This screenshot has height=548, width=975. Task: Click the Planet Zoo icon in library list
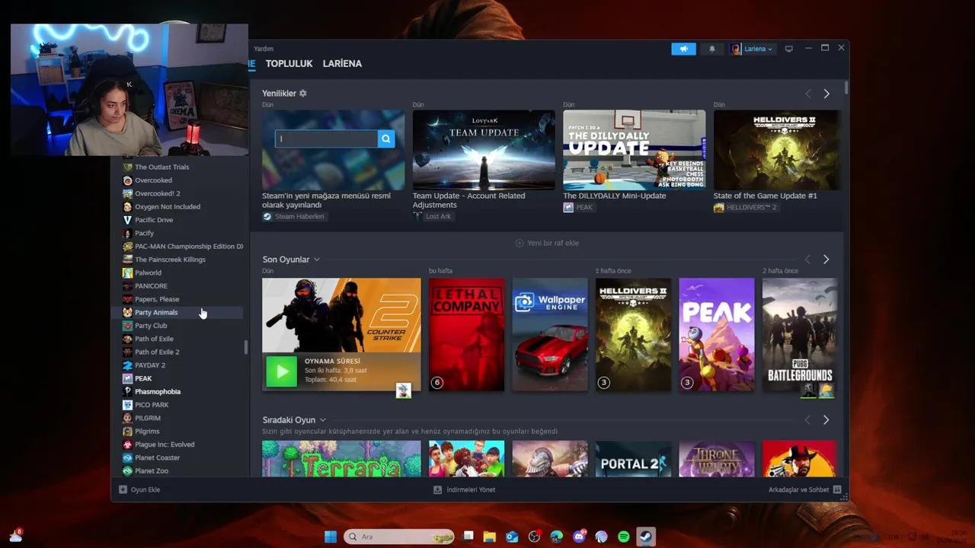[x=127, y=470]
